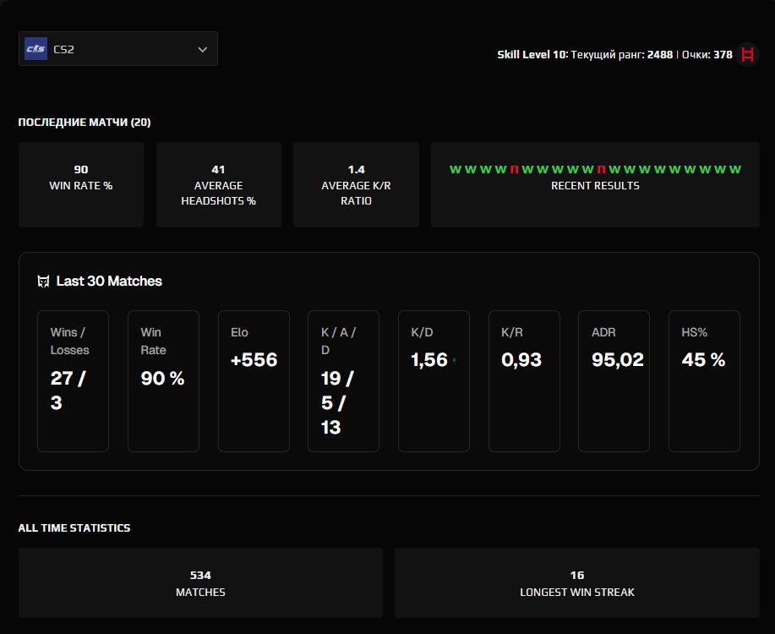Click the red FACEIT skill level badge
This screenshot has width=775, height=634.
click(747, 54)
